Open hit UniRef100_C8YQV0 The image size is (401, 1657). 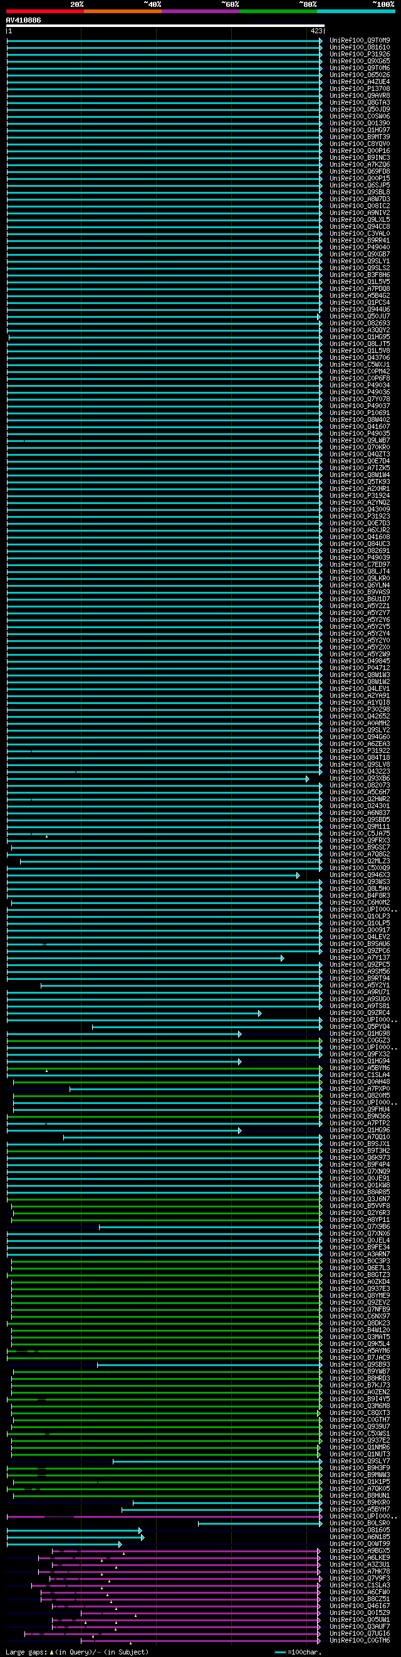click(x=360, y=144)
